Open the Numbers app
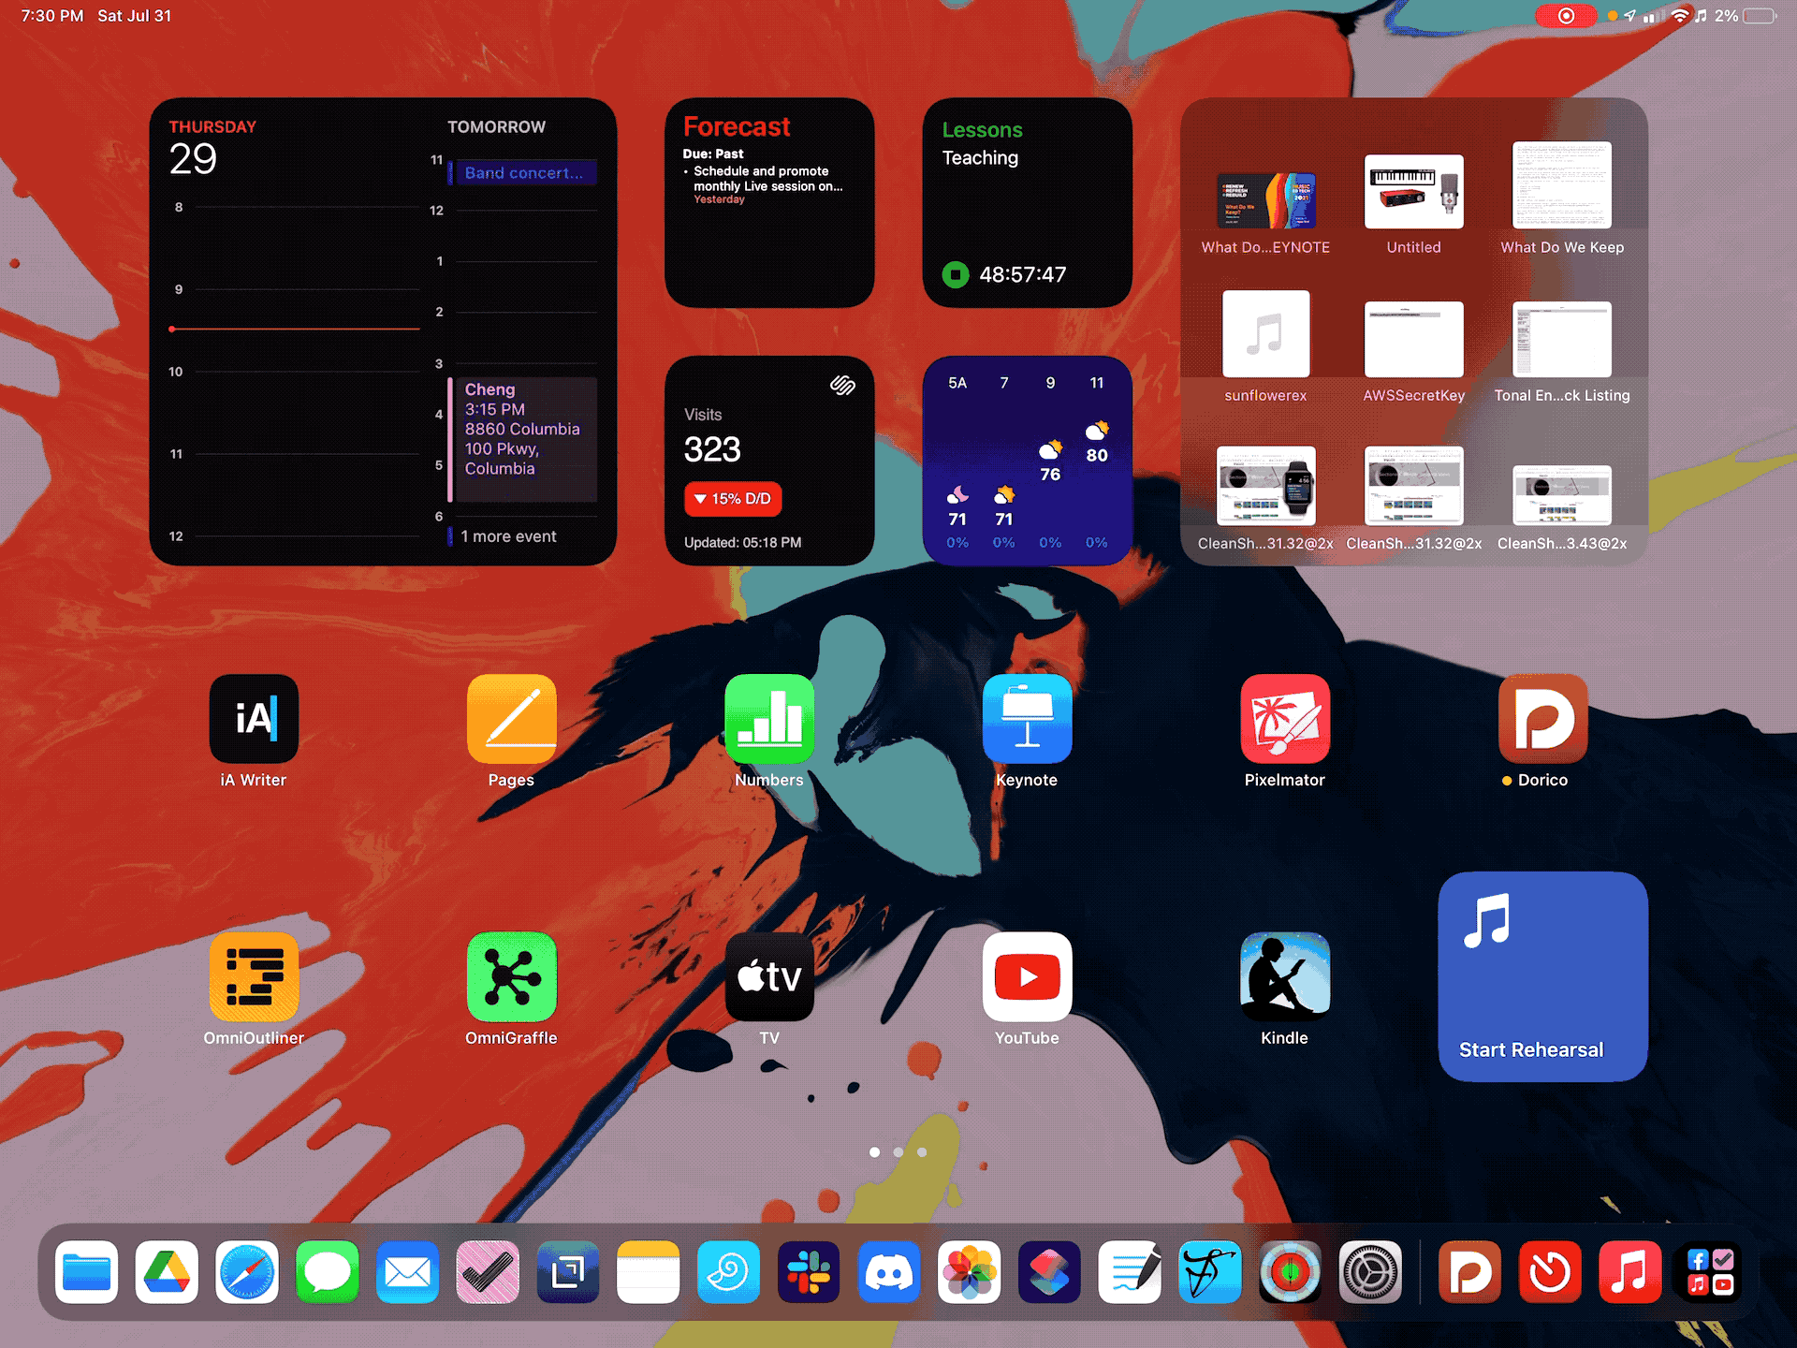The image size is (1797, 1348). 769,718
